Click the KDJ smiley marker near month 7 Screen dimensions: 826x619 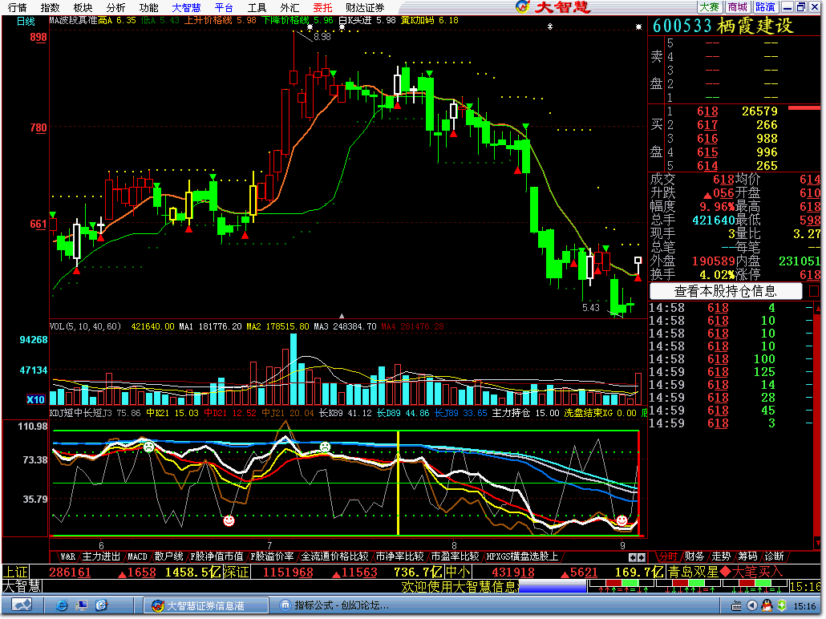click(229, 520)
